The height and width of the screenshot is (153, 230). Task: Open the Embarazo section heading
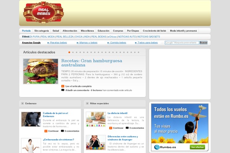coord(31,103)
